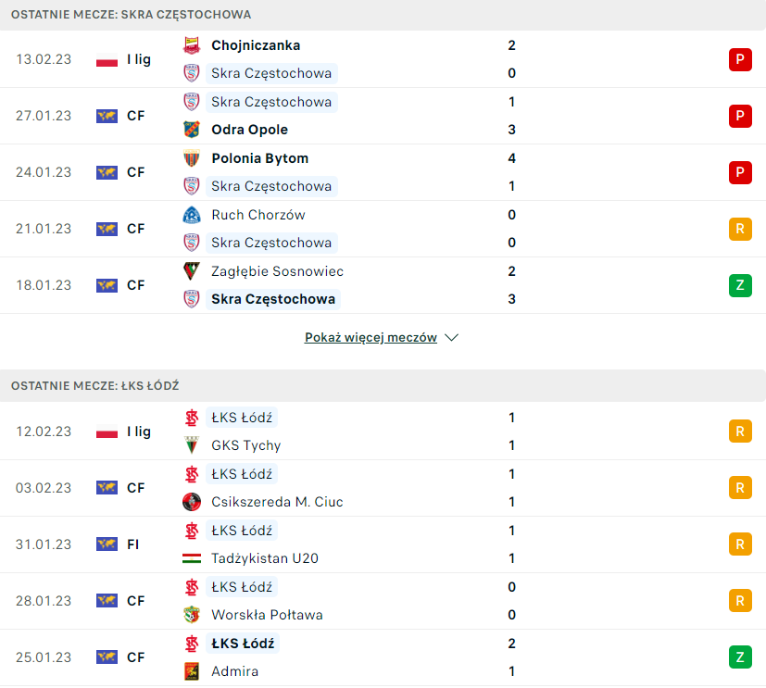Click green Z badge for Zagłębie Sosnowiec match
This screenshot has width=766, height=688.
coord(739,285)
